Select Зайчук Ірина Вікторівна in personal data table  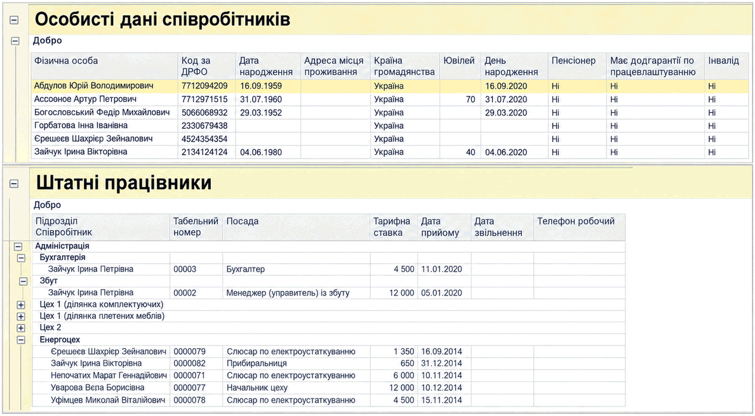[81, 152]
